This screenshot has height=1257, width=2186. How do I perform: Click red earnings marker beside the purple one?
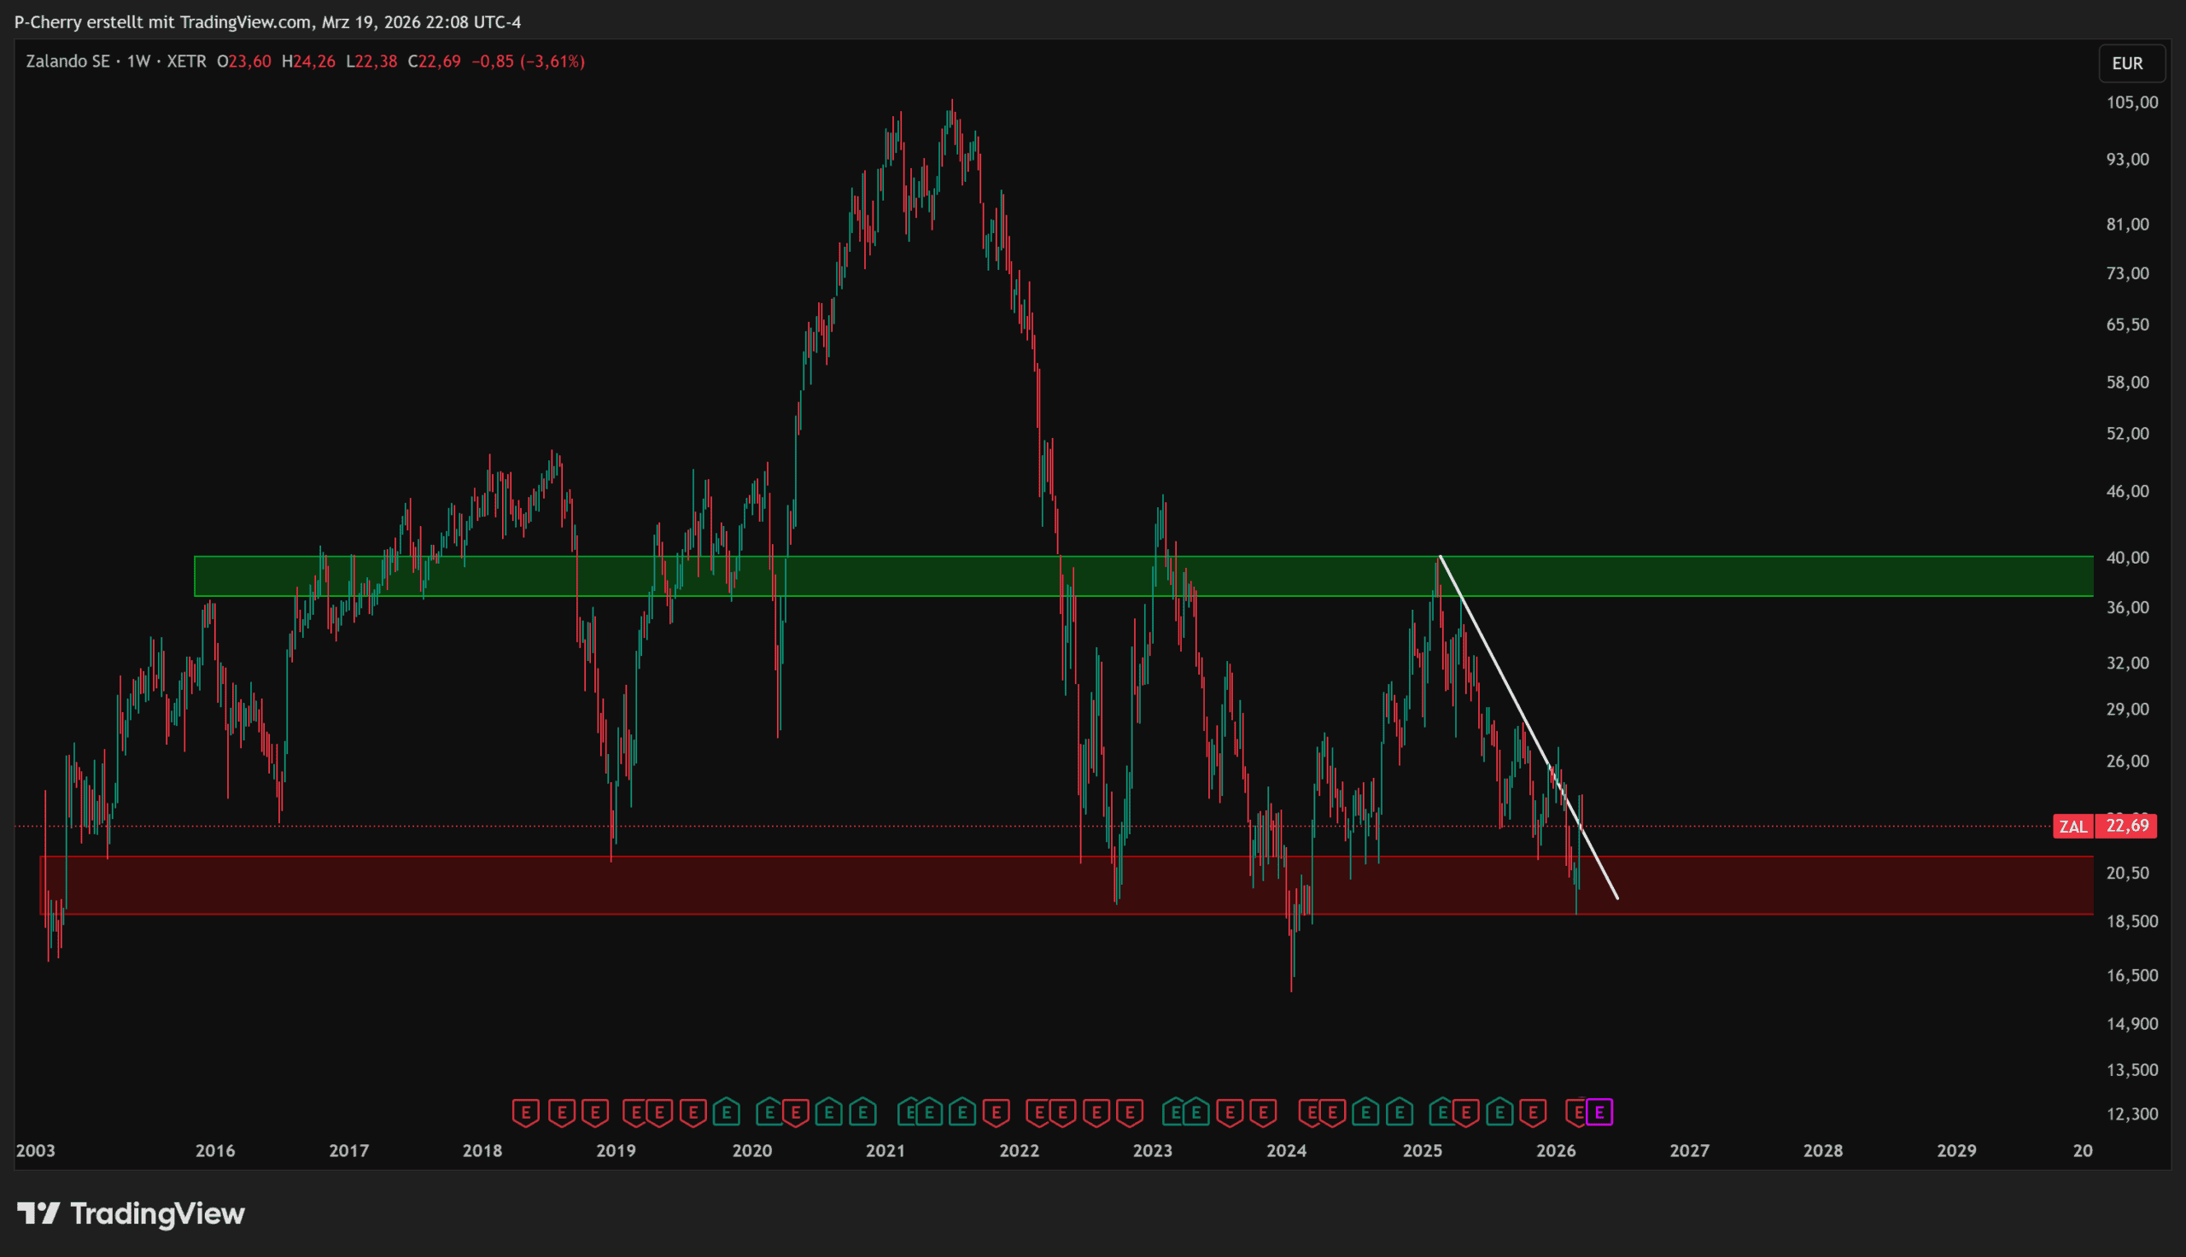point(1576,1112)
